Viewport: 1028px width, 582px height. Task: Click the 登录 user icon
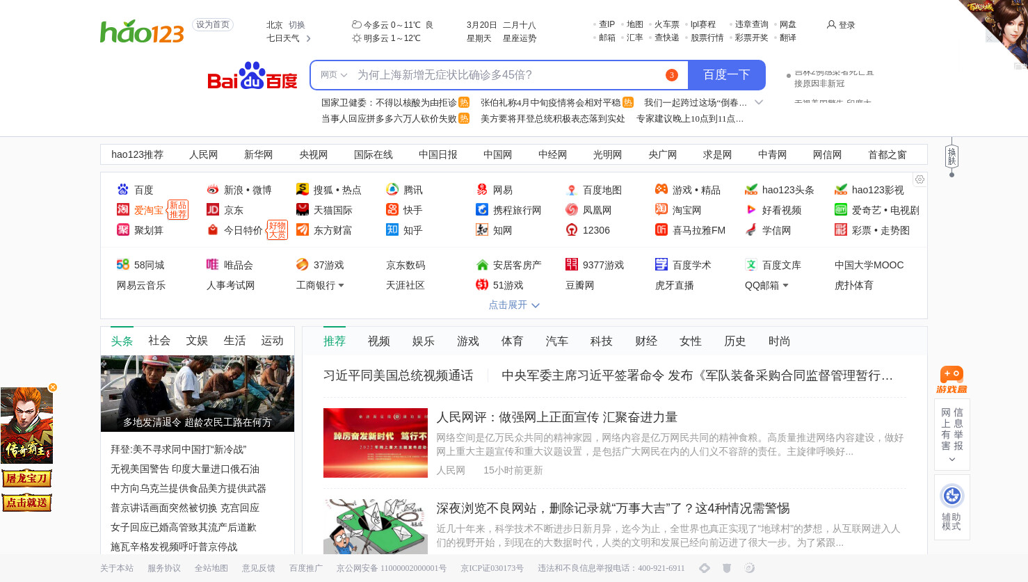(x=831, y=24)
